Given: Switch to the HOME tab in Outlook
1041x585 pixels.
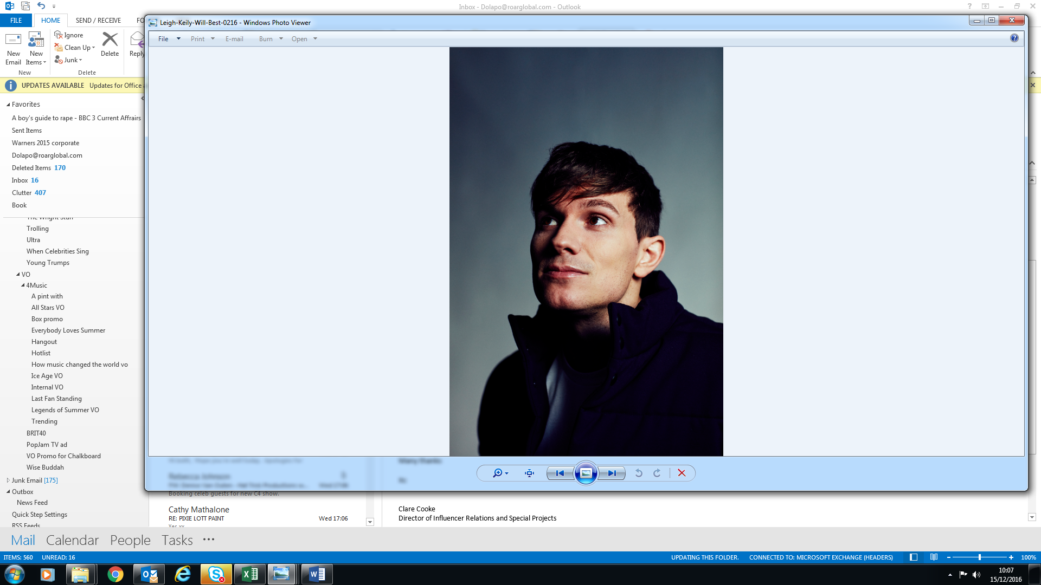Looking at the screenshot, I should coord(50,21).
